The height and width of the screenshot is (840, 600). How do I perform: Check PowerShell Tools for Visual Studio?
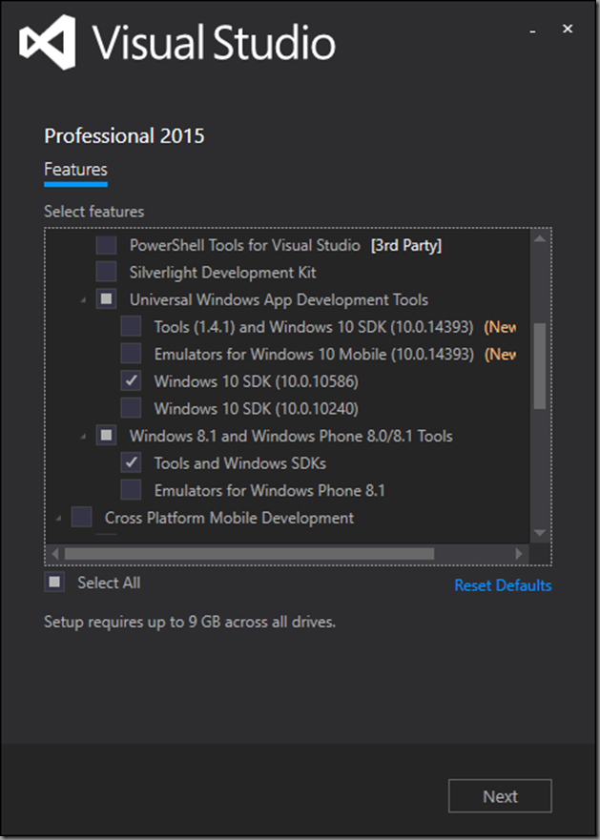pyautogui.click(x=107, y=246)
